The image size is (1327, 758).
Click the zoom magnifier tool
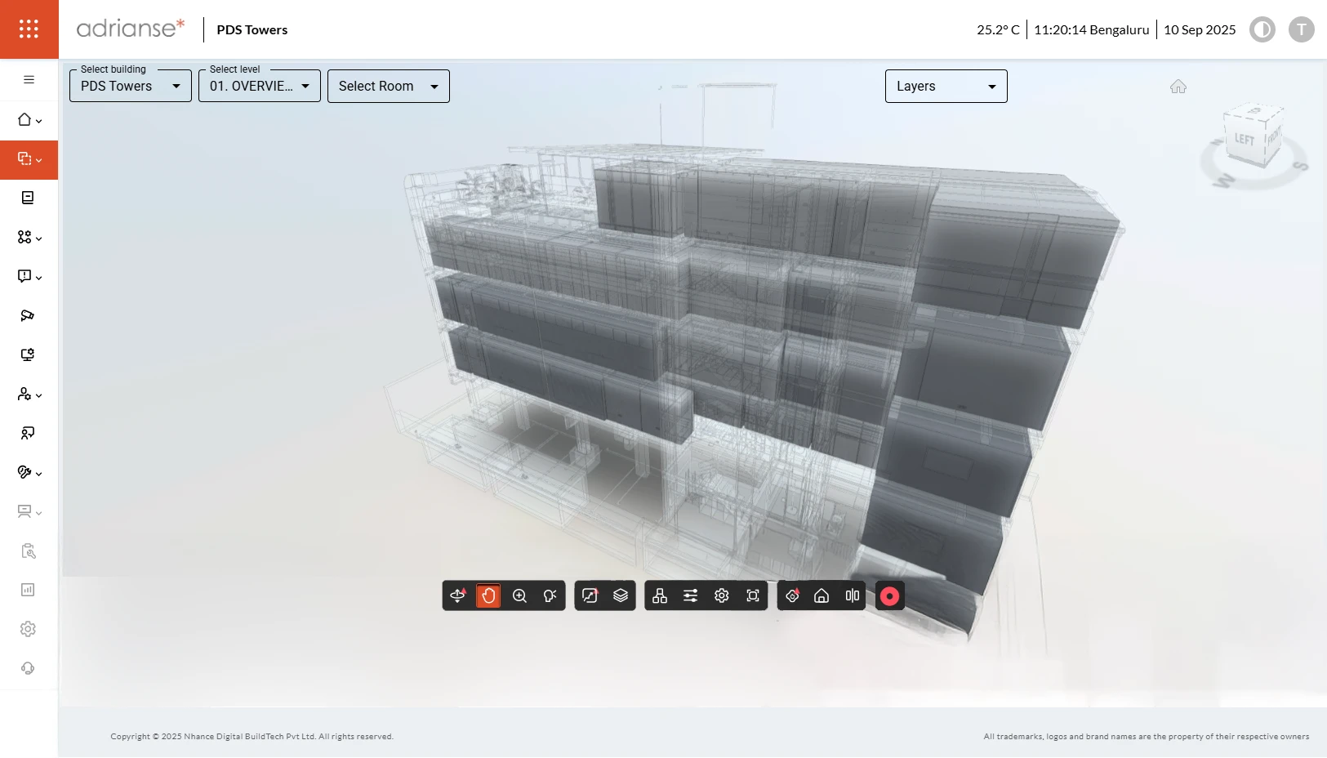[x=519, y=595]
